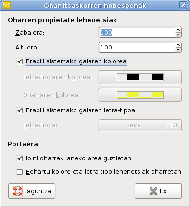Enable Behartu kolore eta letra-tipo lehenetsiak
The image size is (190, 207).
20,172
